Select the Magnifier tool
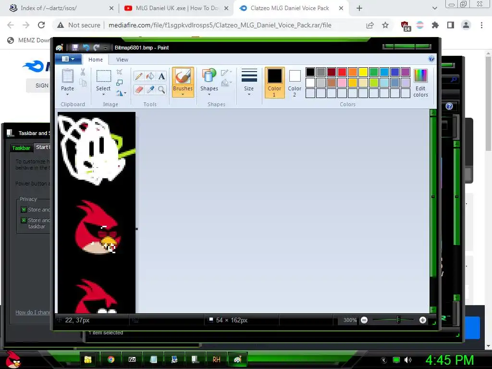492x369 pixels. [161, 90]
